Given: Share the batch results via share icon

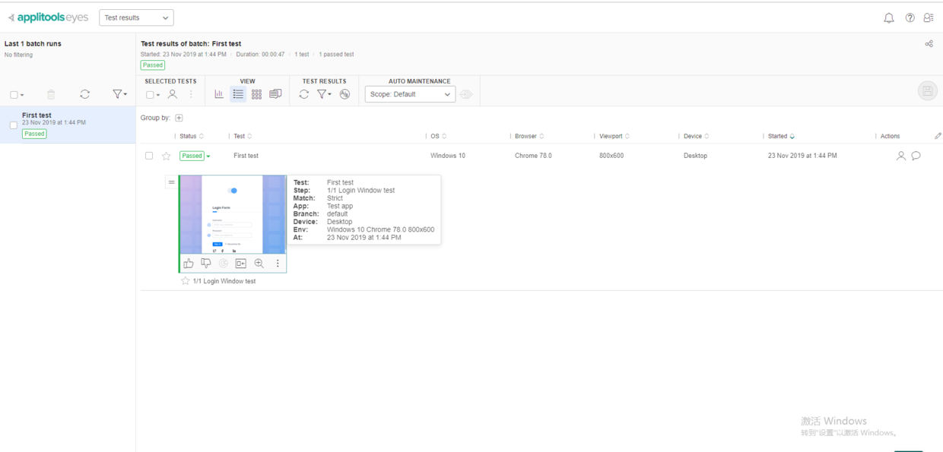Looking at the screenshot, I should pyautogui.click(x=929, y=44).
